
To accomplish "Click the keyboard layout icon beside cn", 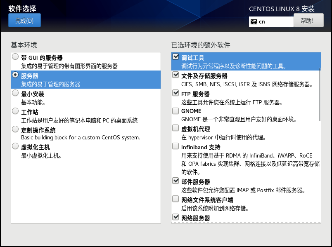I will (254, 22).
